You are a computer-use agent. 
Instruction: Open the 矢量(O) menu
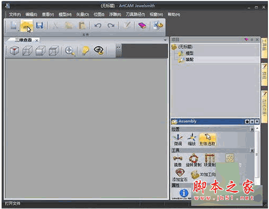pos(83,14)
